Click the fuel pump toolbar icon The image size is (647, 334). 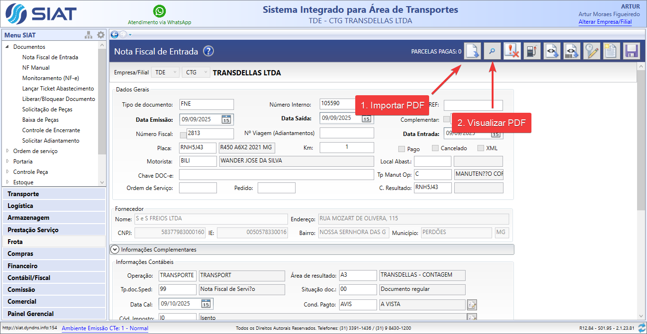click(532, 51)
